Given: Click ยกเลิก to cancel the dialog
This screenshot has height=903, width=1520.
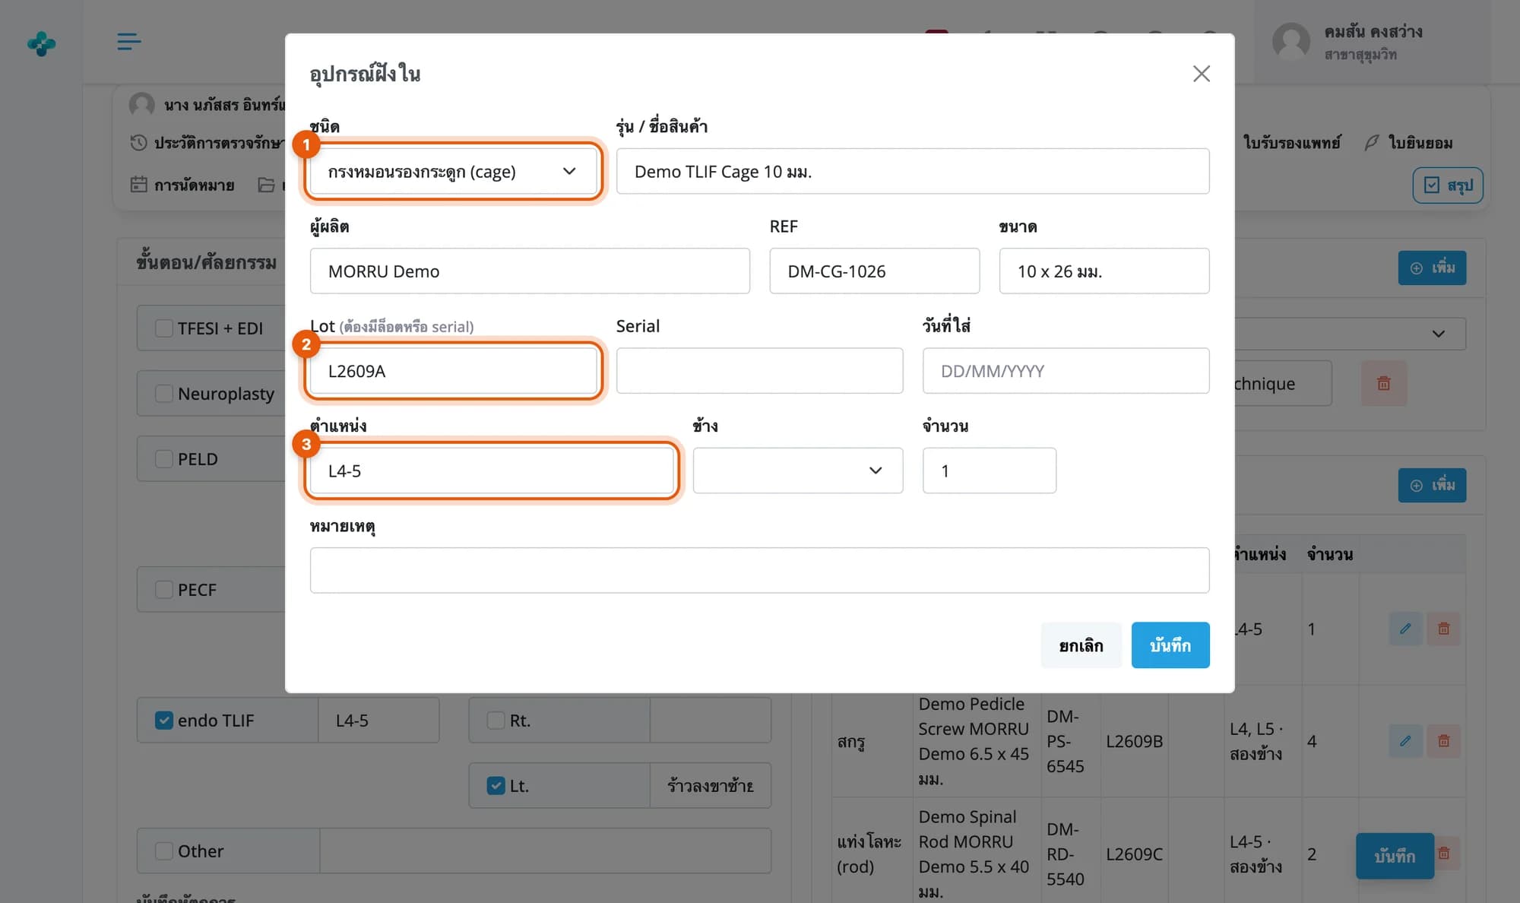Looking at the screenshot, I should (1081, 645).
